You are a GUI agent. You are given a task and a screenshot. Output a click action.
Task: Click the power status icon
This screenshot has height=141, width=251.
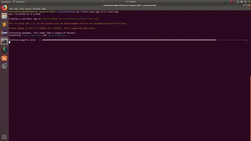tap(245, 2)
